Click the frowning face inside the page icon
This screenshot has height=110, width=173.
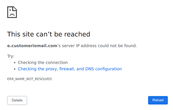[x=12, y=14]
